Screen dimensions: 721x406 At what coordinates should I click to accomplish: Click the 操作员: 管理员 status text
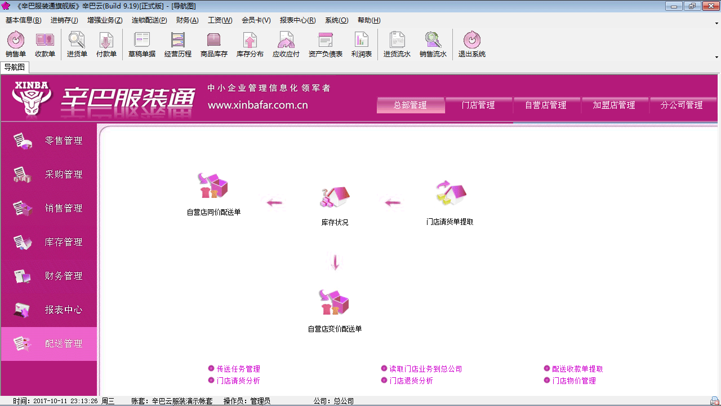click(247, 401)
